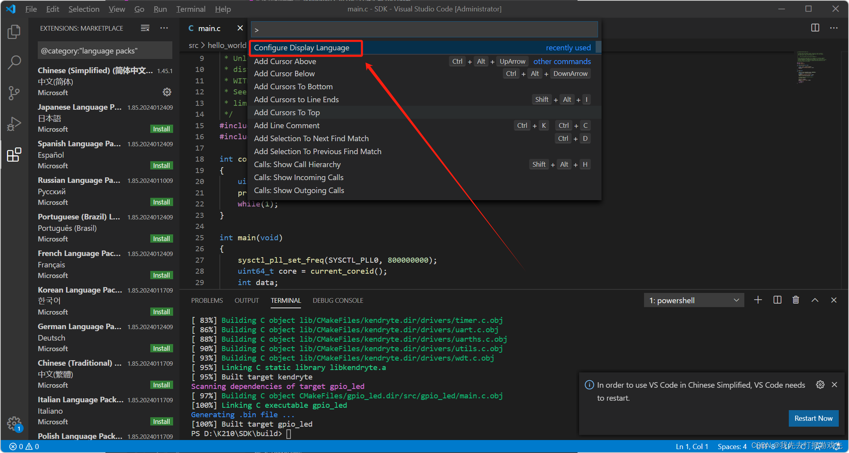Screen dimensions: 849x453
Task: Click the Spaces: 4 status item
Action: (x=732, y=446)
